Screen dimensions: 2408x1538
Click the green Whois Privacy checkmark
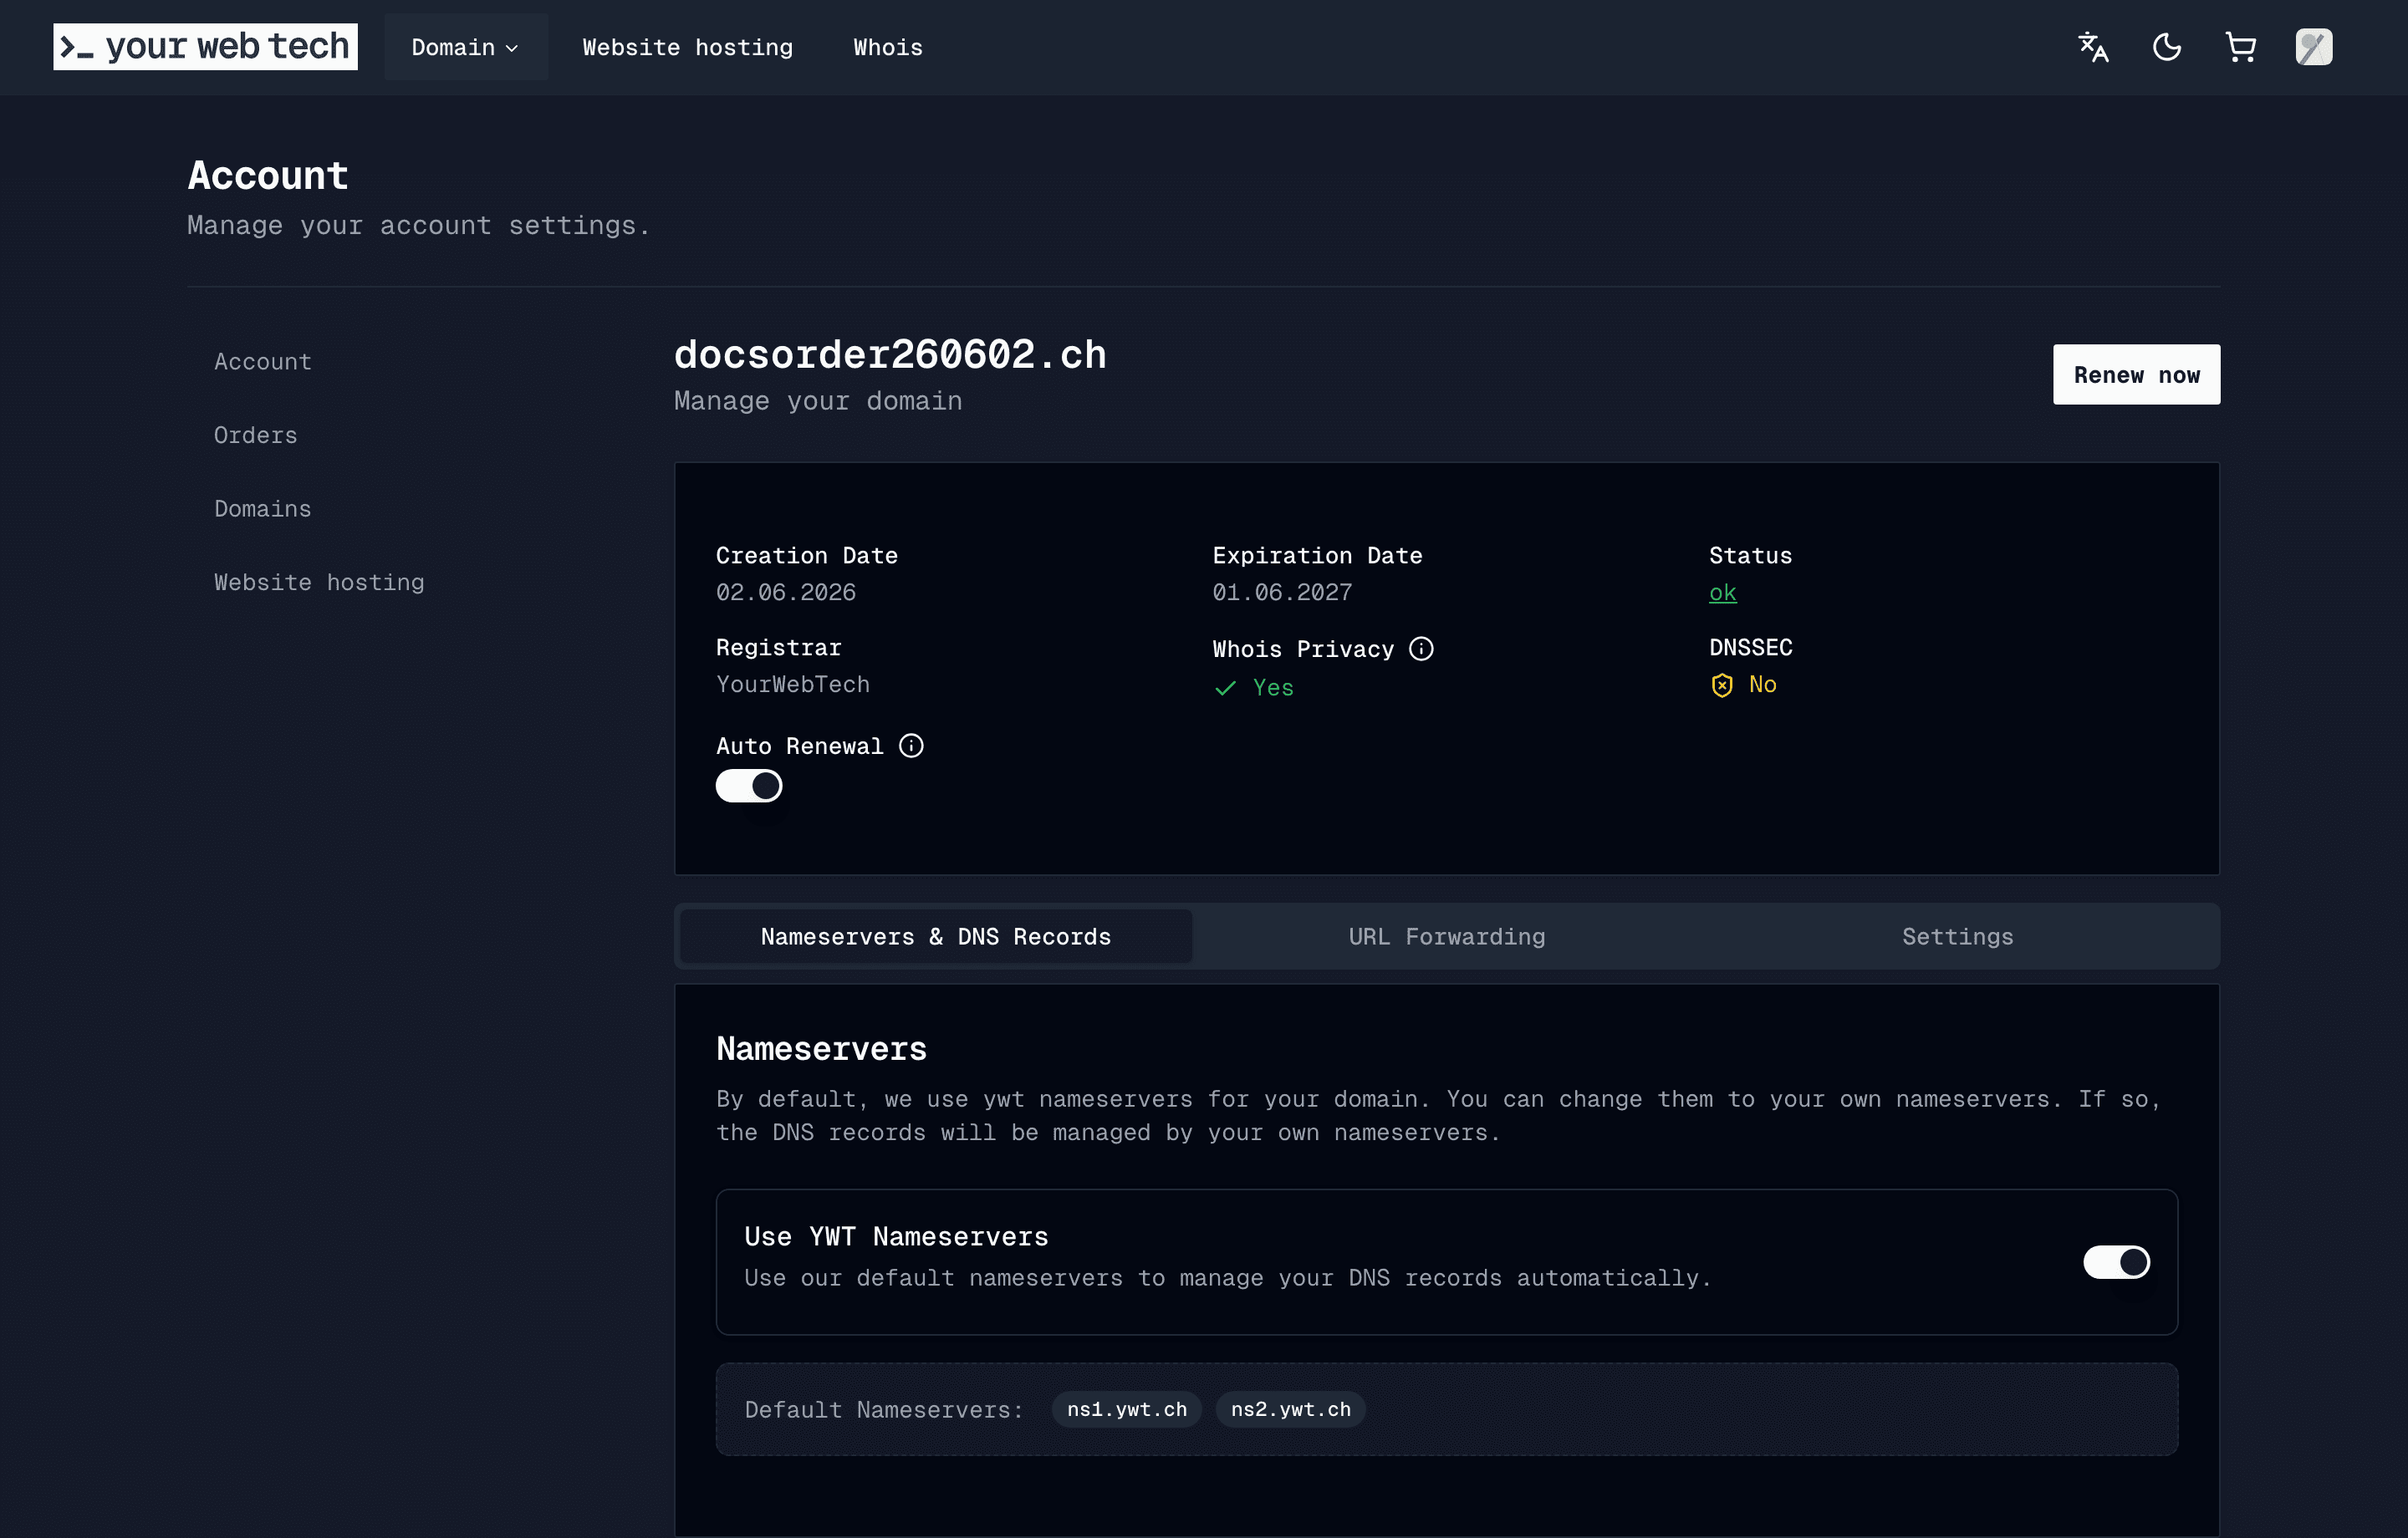pyautogui.click(x=1225, y=688)
